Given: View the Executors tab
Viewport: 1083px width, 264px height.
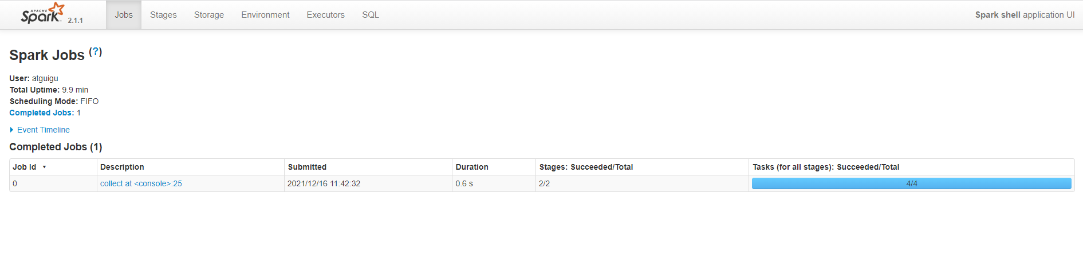Looking at the screenshot, I should (x=325, y=15).
